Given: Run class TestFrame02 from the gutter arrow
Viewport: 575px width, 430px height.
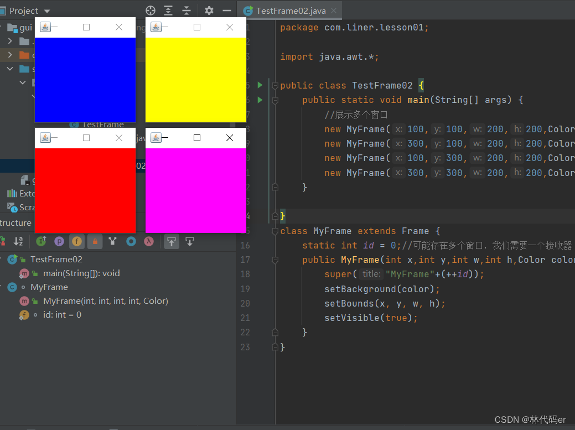Looking at the screenshot, I should (260, 85).
